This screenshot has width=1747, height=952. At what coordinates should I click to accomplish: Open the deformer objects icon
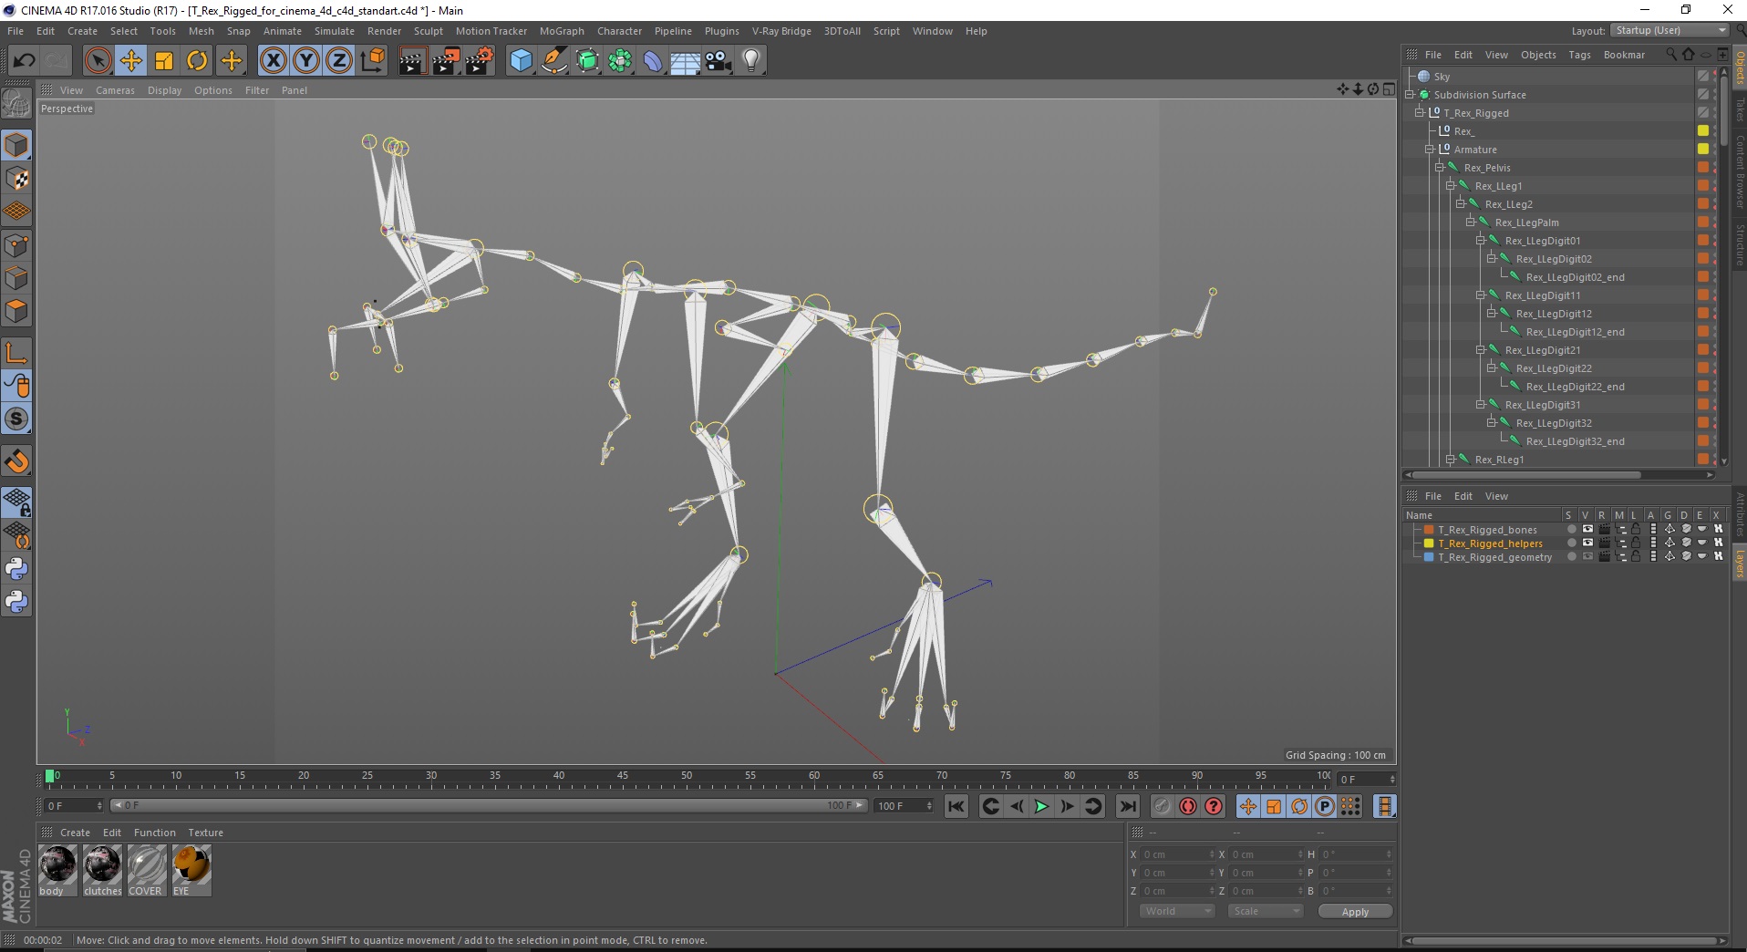(653, 61)
